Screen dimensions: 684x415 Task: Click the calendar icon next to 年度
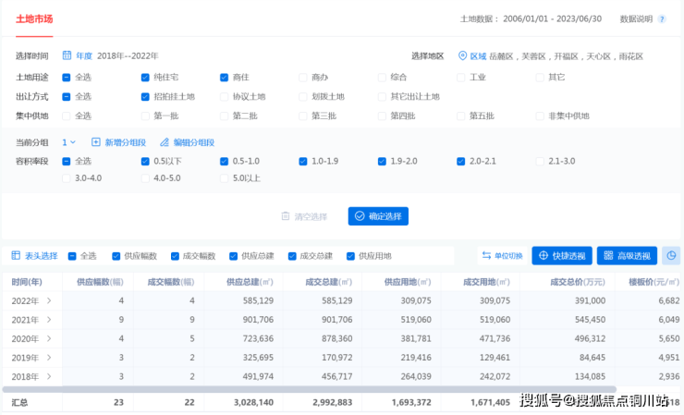(67, 55)
